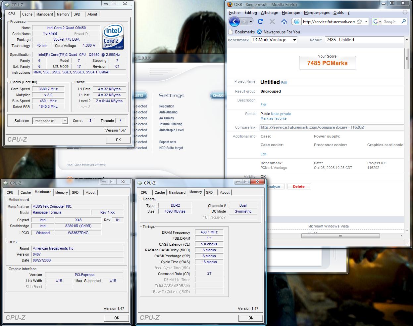
Task: Open the Outils menu
Action: (x=338, y=13)
